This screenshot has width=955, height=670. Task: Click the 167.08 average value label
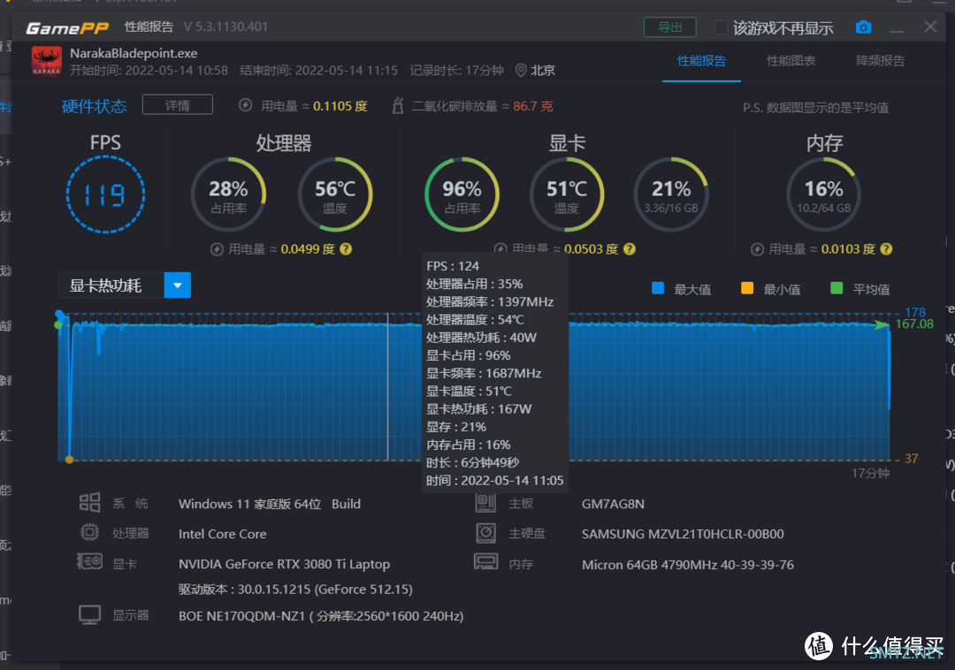point(914,324)
